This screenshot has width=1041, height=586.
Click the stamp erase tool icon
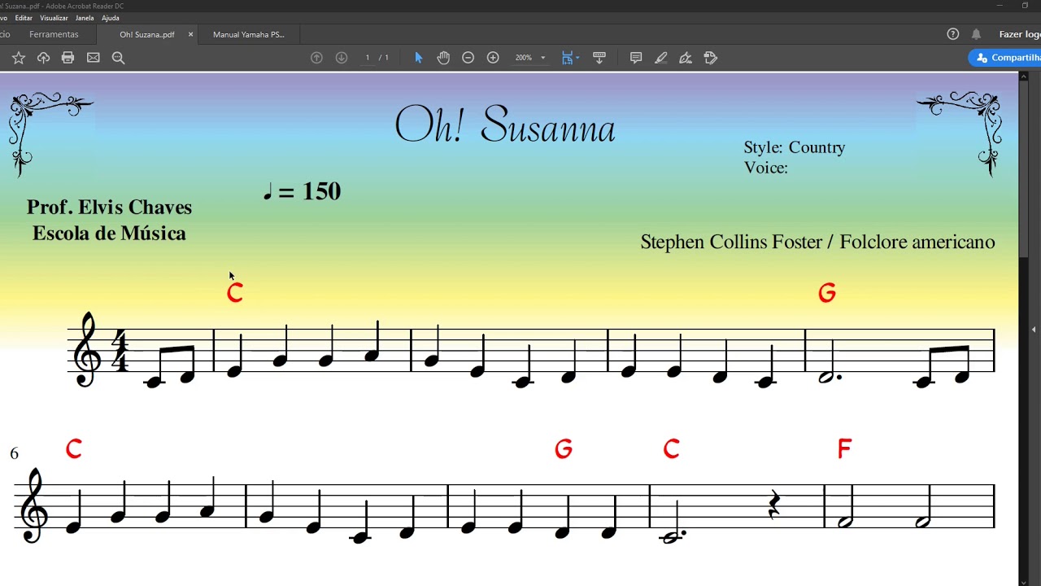click(x=711, y=58)
